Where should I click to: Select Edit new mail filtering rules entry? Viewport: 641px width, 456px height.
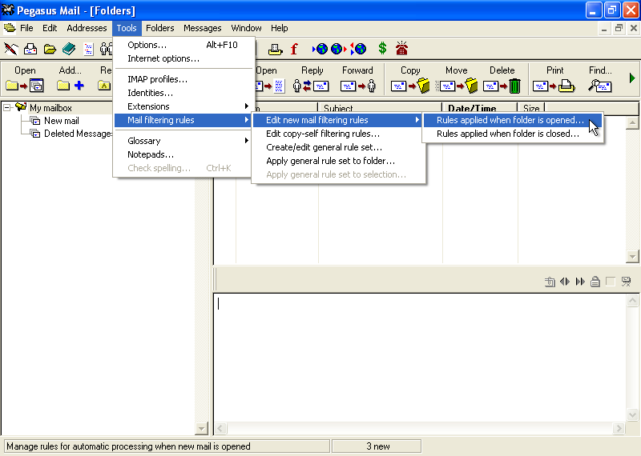[x=337, y=120]
